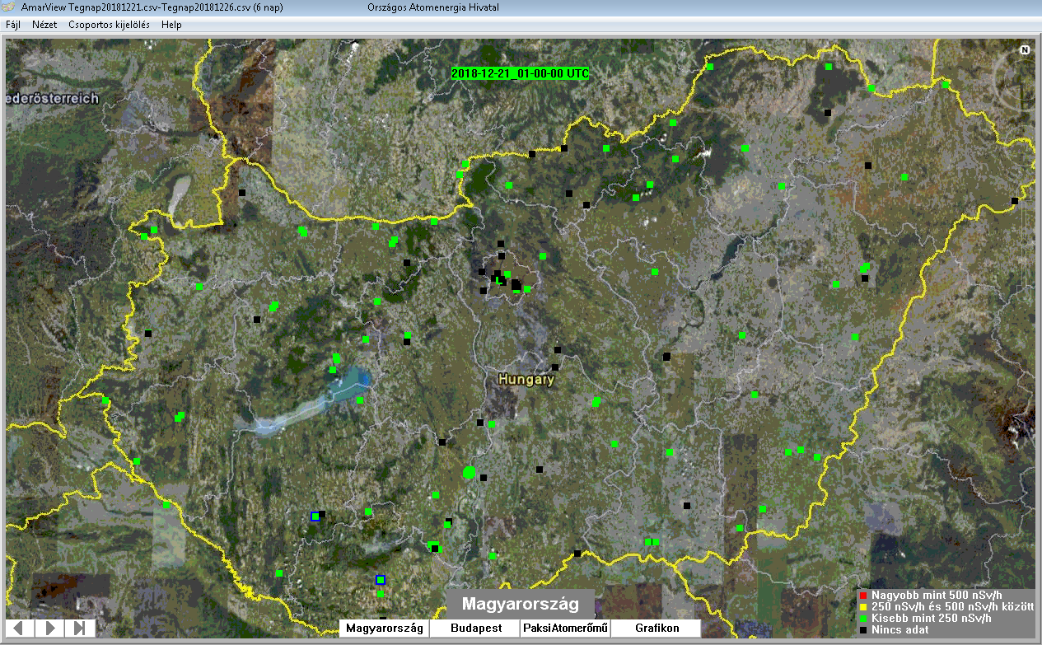This screenshot has height=645, width=1042.
Task: Switch to the Magyarország tab
Action: tap(384, 629)
